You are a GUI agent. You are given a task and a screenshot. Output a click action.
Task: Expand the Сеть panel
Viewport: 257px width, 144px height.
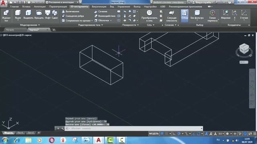pyautogui.click(x=151, y=25)
